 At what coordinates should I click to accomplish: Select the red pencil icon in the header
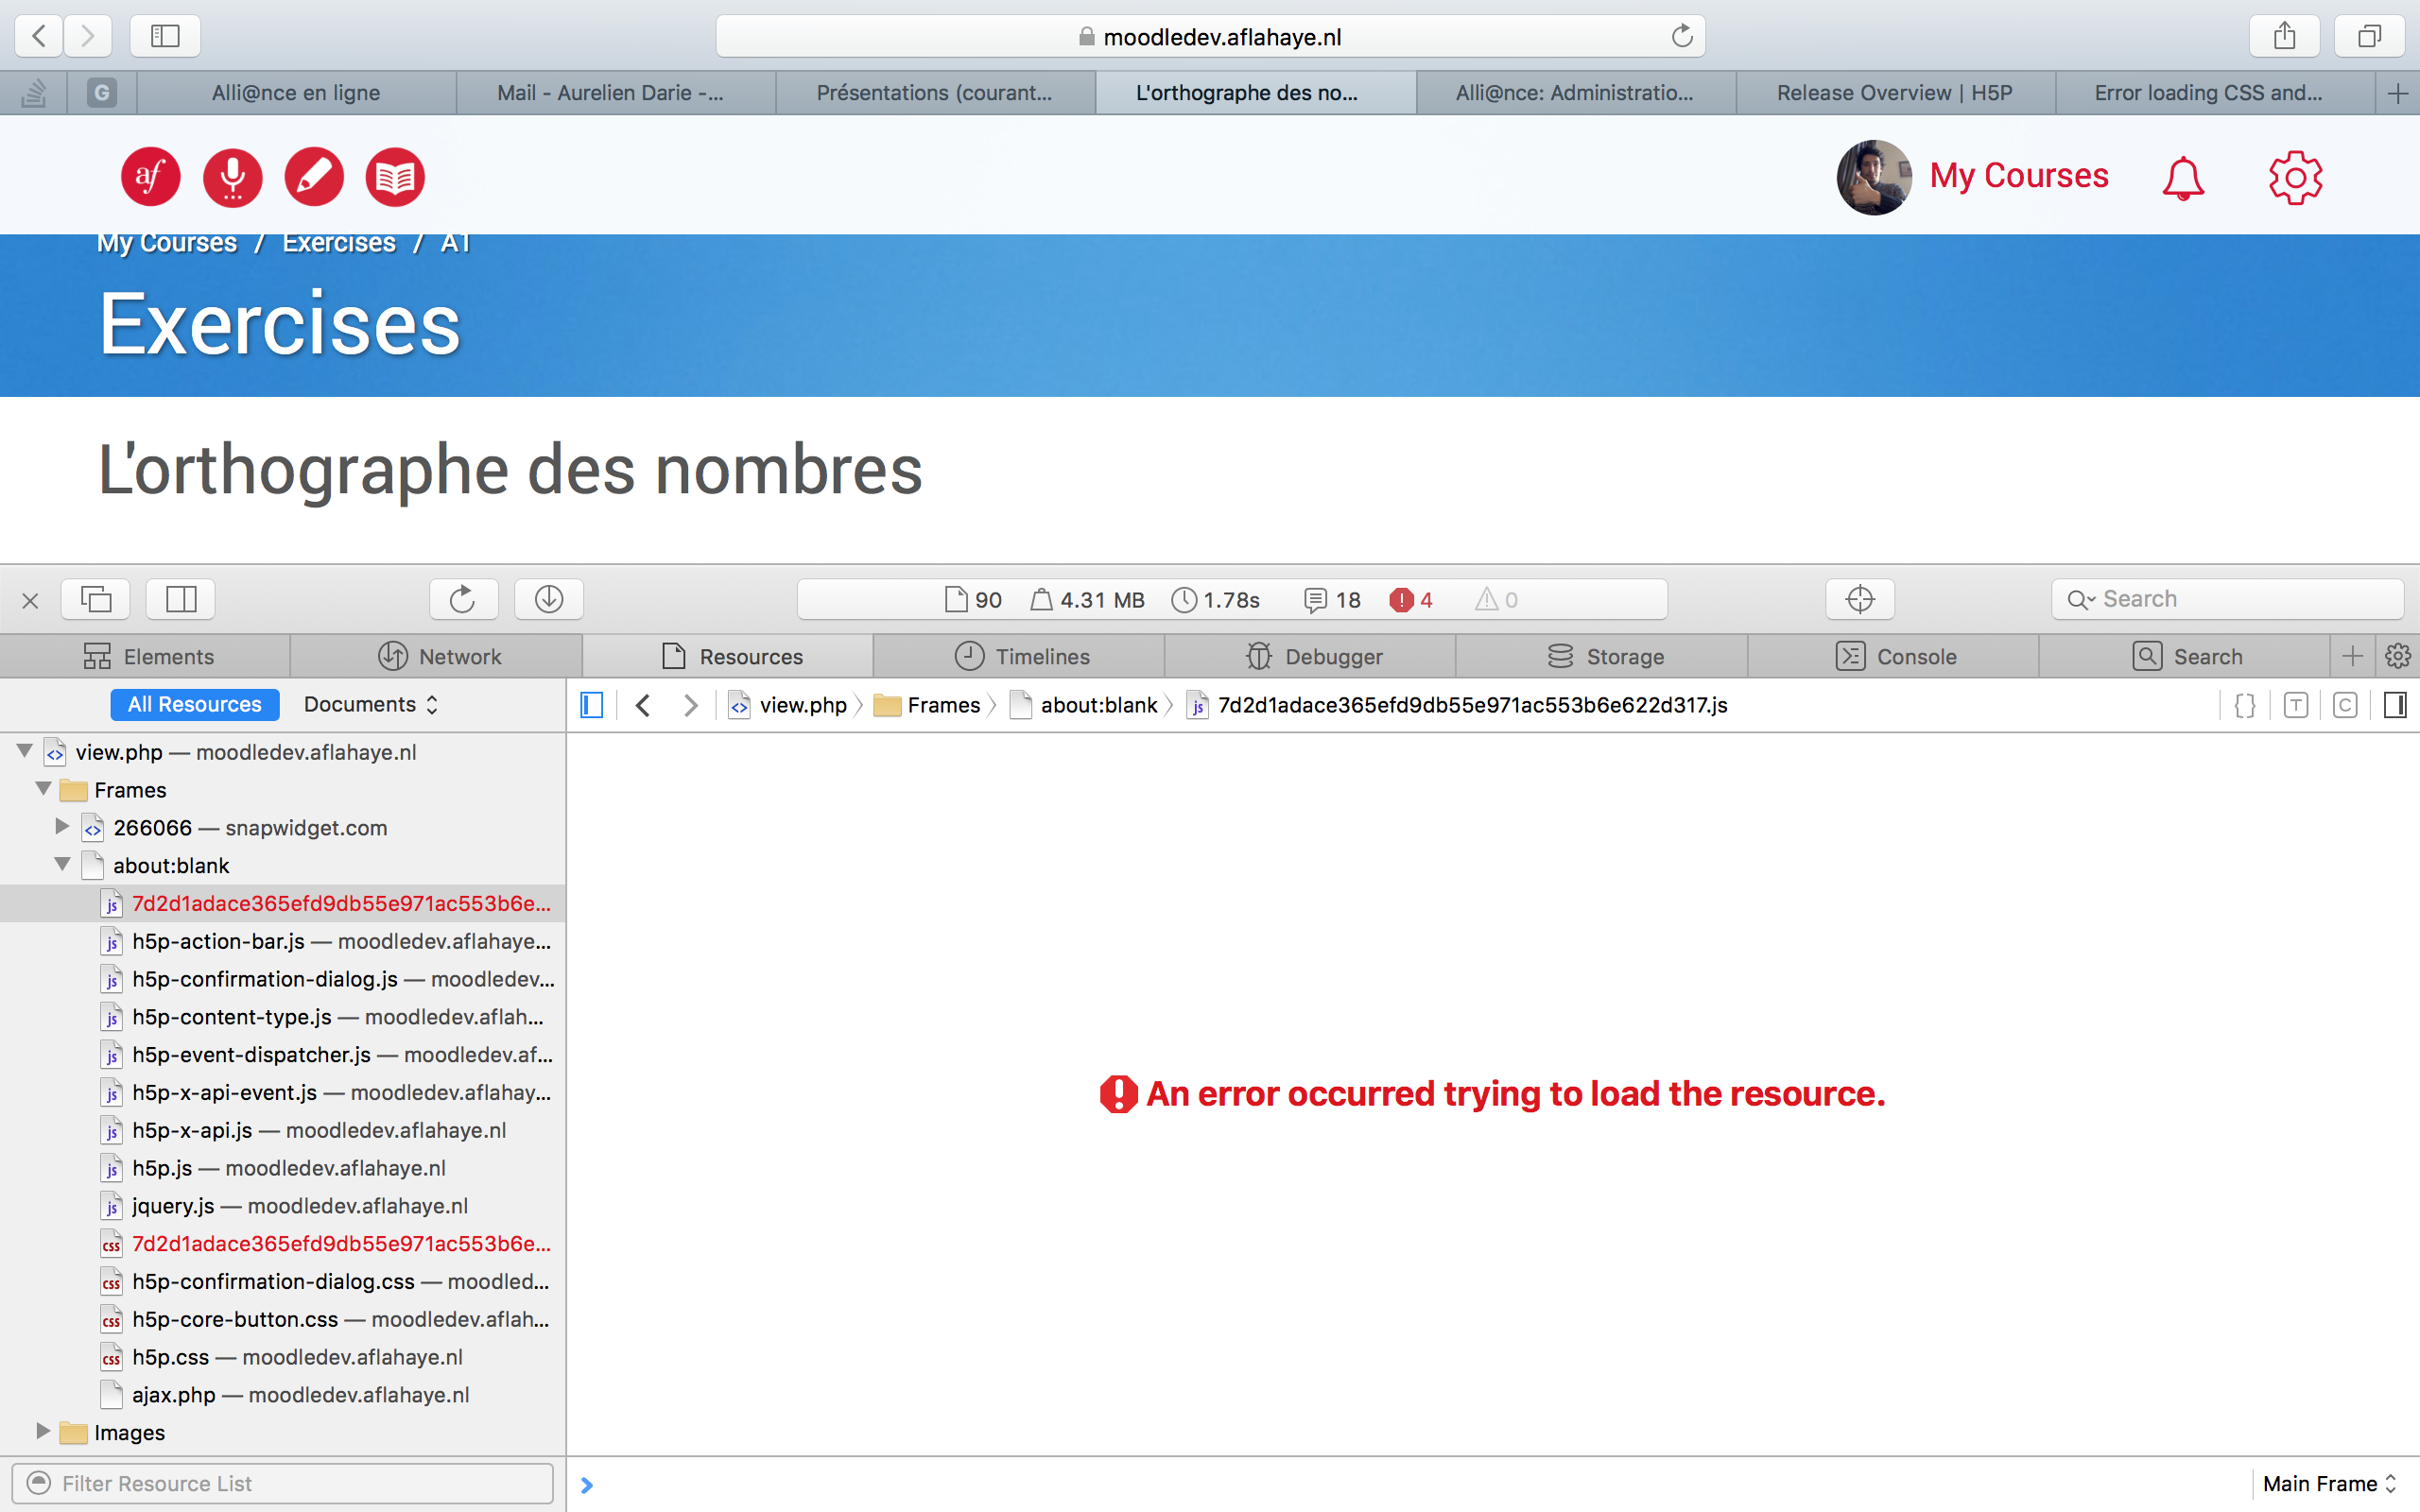coord(314,176)
